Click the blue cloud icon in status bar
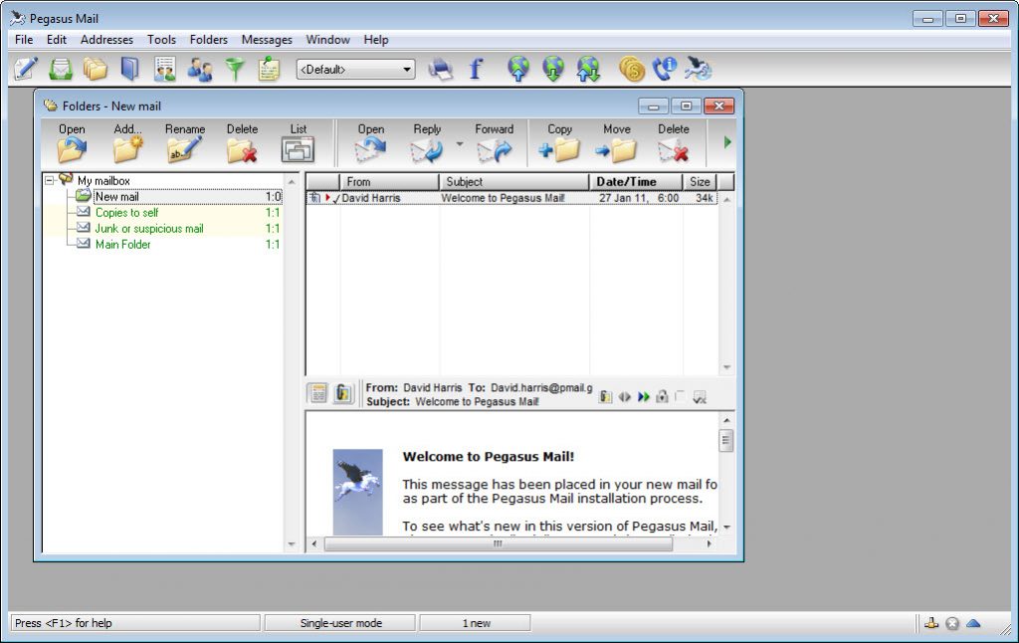Viewport: 1019px width, 643px height. (973, 623)
